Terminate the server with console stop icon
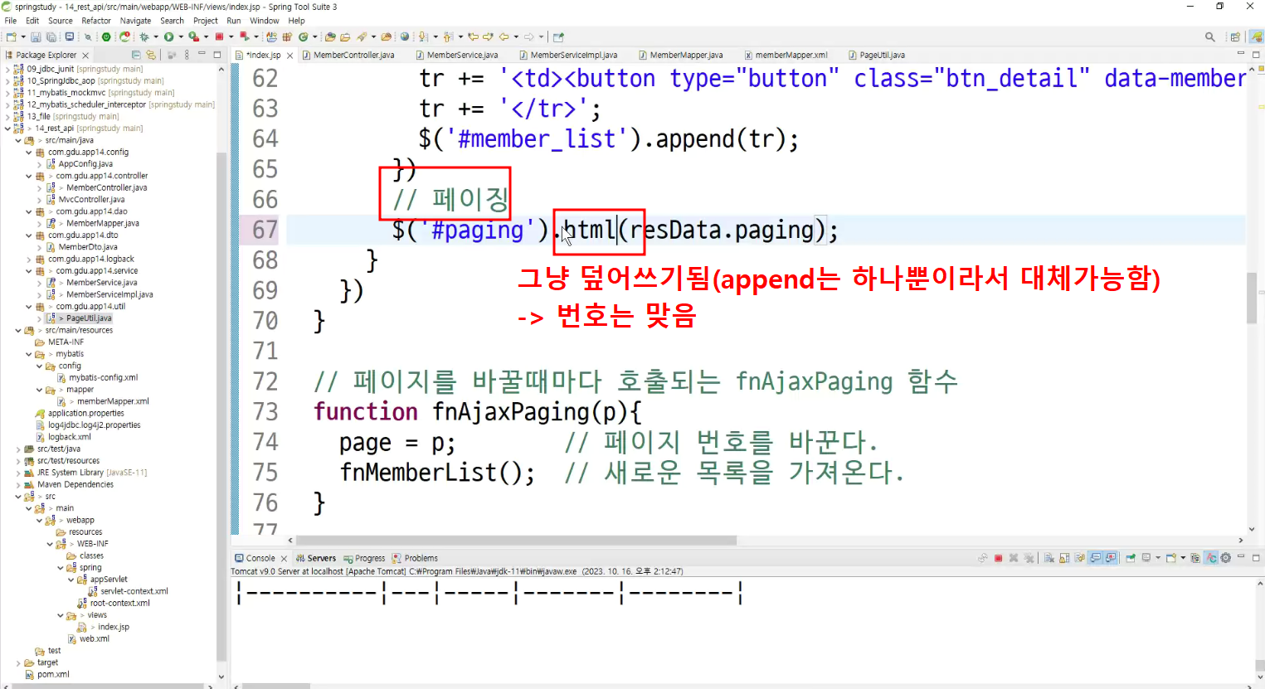The image size is (1265, 689). click(x=998, y=558)
